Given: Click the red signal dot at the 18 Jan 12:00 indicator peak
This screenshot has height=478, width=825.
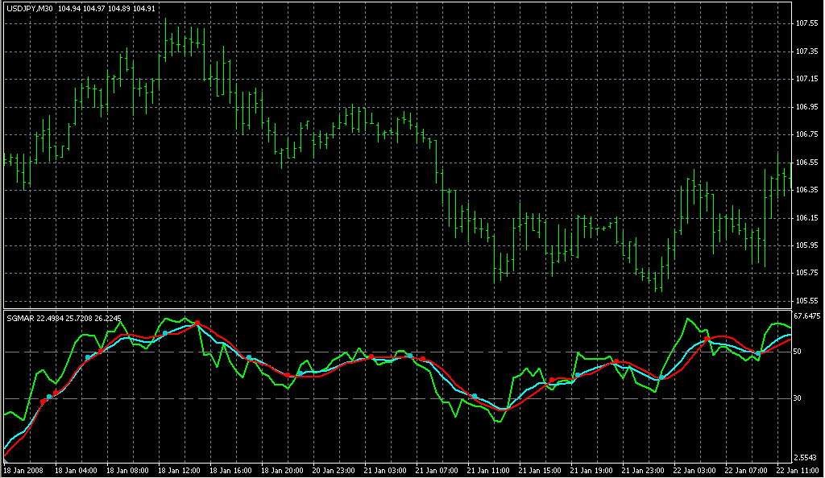Looking at the screenshot, I should point(197,323).
